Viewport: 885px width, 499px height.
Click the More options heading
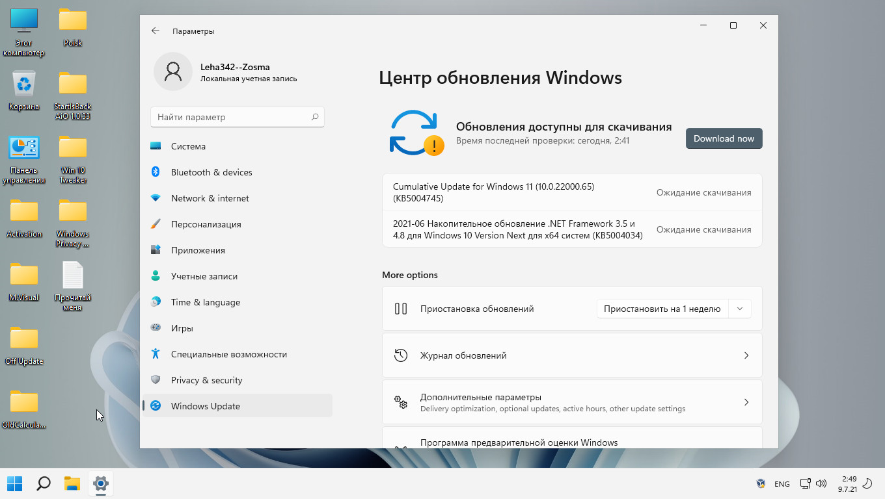pyautogui.click(x=410, y=275)
